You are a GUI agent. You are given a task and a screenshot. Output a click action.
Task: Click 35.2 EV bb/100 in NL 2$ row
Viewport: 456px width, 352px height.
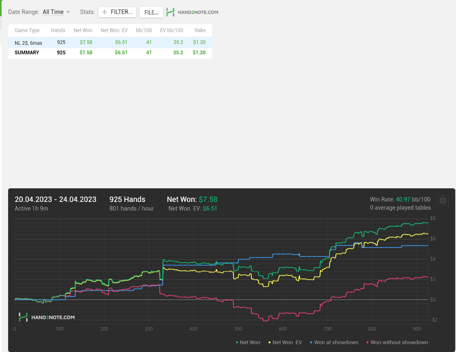(178, 42)
